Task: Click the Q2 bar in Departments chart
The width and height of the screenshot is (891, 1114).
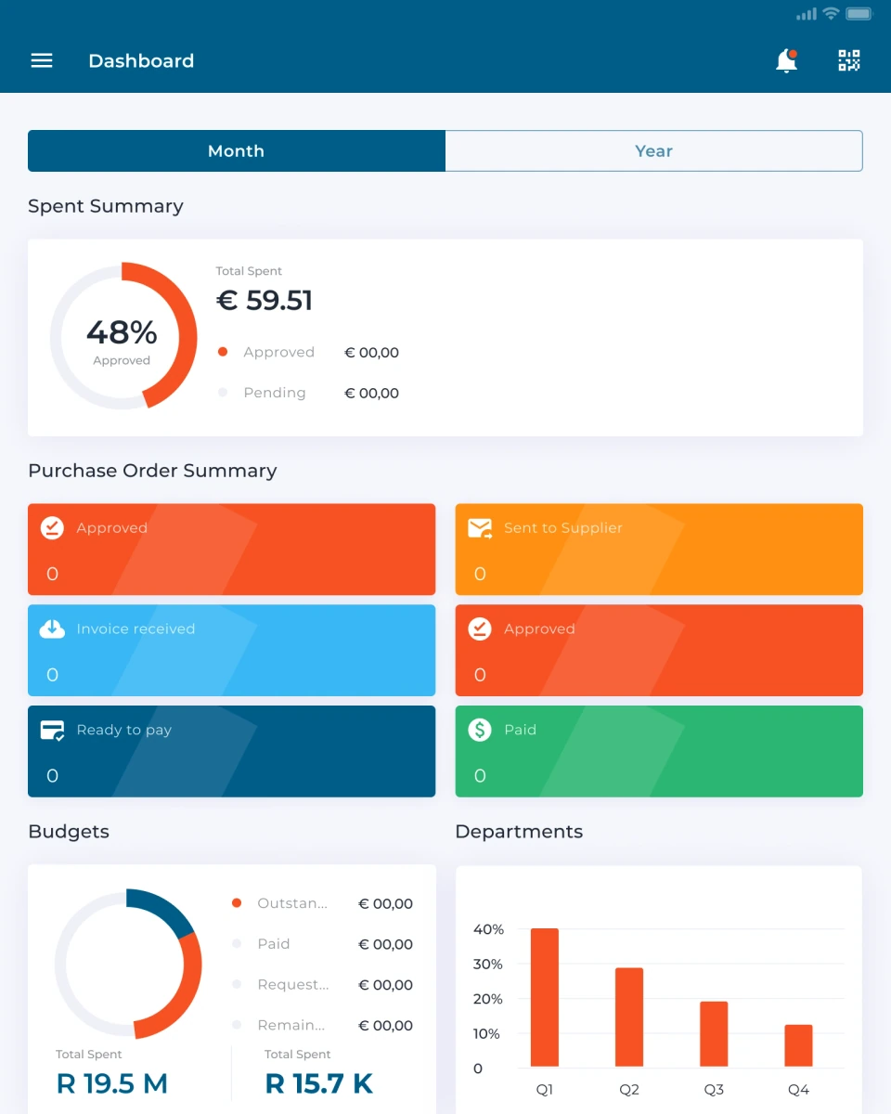Action: pos(629,1017)
